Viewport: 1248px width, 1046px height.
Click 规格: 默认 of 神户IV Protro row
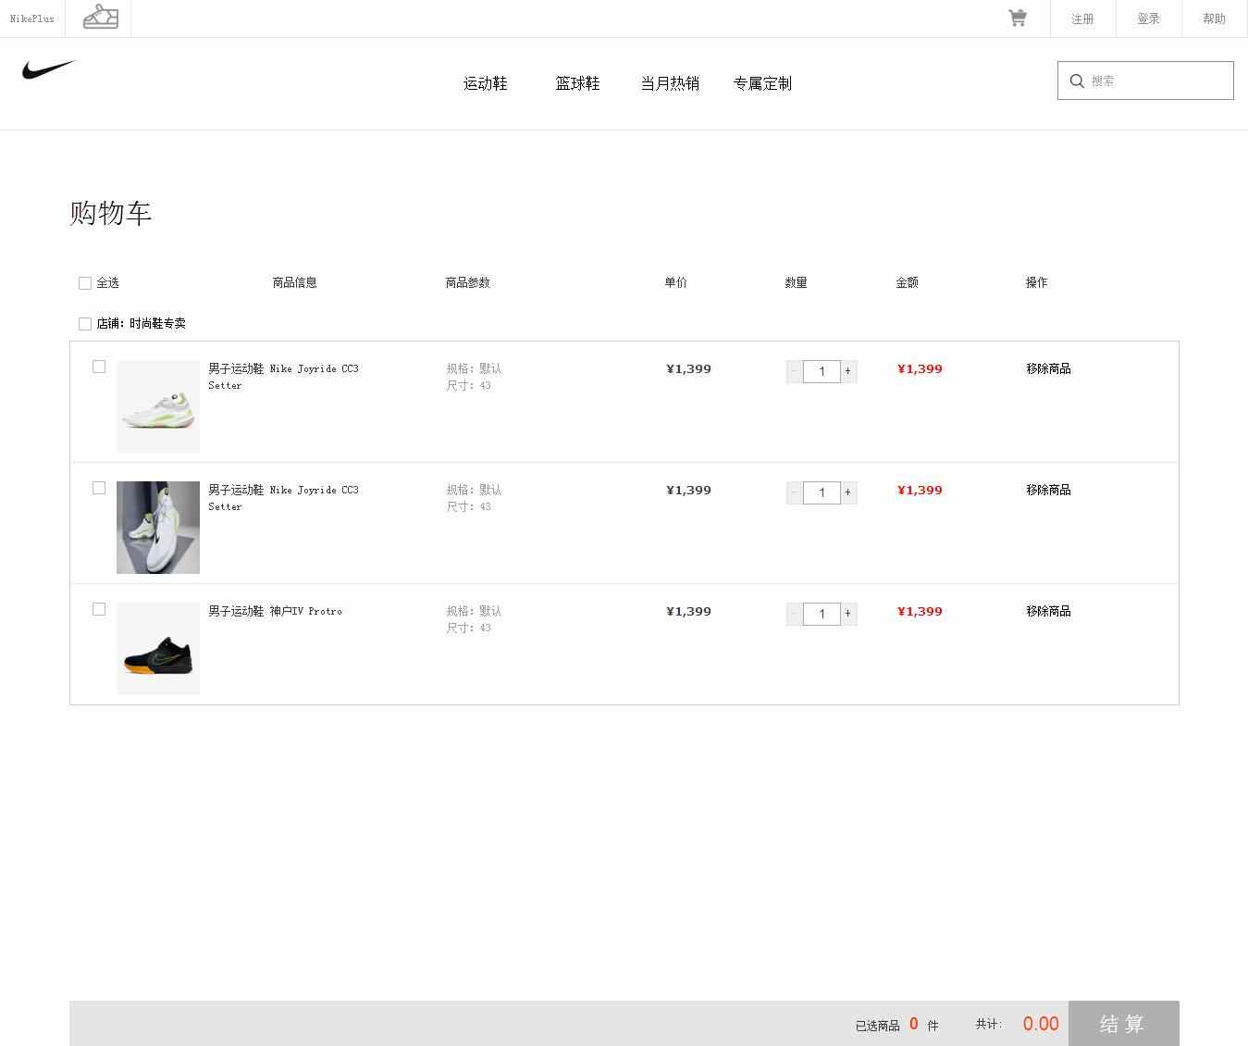click(474, 611)
